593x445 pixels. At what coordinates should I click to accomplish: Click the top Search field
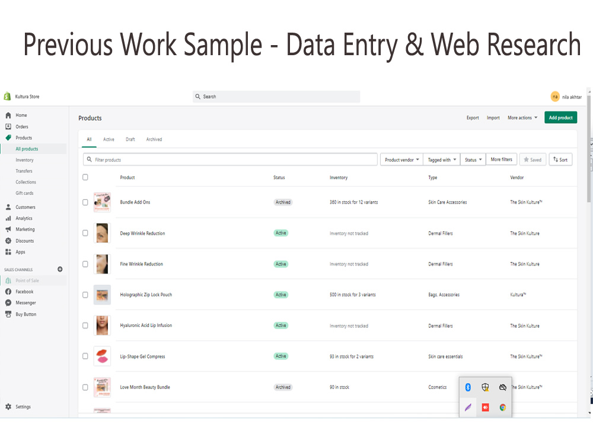276,97
